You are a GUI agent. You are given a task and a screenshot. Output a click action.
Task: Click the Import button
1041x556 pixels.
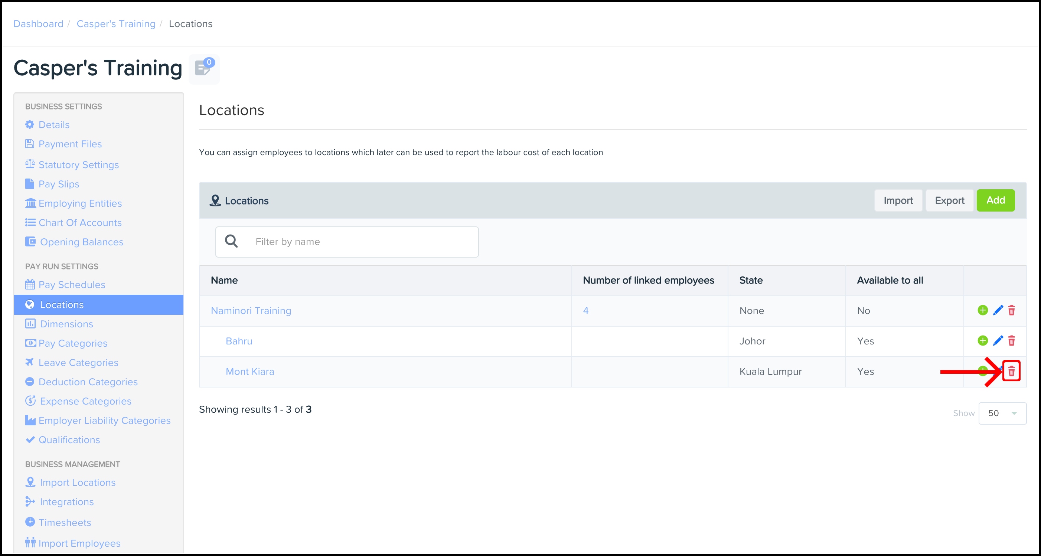[898, 200]
